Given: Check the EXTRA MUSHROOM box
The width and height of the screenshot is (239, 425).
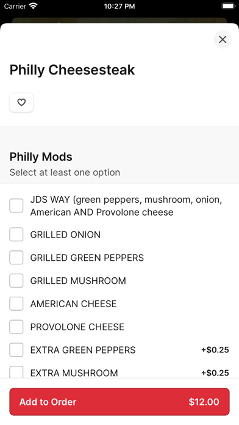Looking at the screenshot, I should (16, 372).
